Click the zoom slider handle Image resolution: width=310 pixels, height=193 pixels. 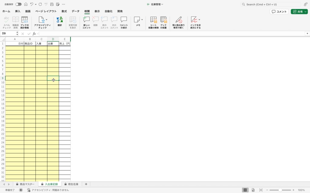pyautogui.click(x=280, y=190)
